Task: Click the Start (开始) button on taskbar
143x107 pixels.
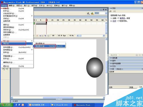Action: coord(7,105)
